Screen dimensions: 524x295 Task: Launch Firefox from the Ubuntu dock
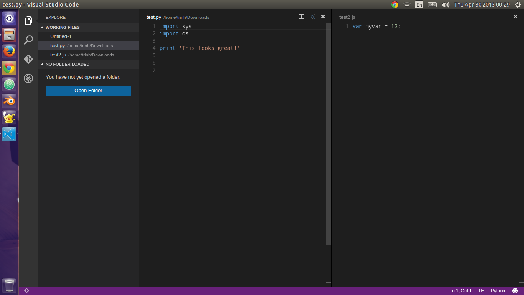(9, 51)
